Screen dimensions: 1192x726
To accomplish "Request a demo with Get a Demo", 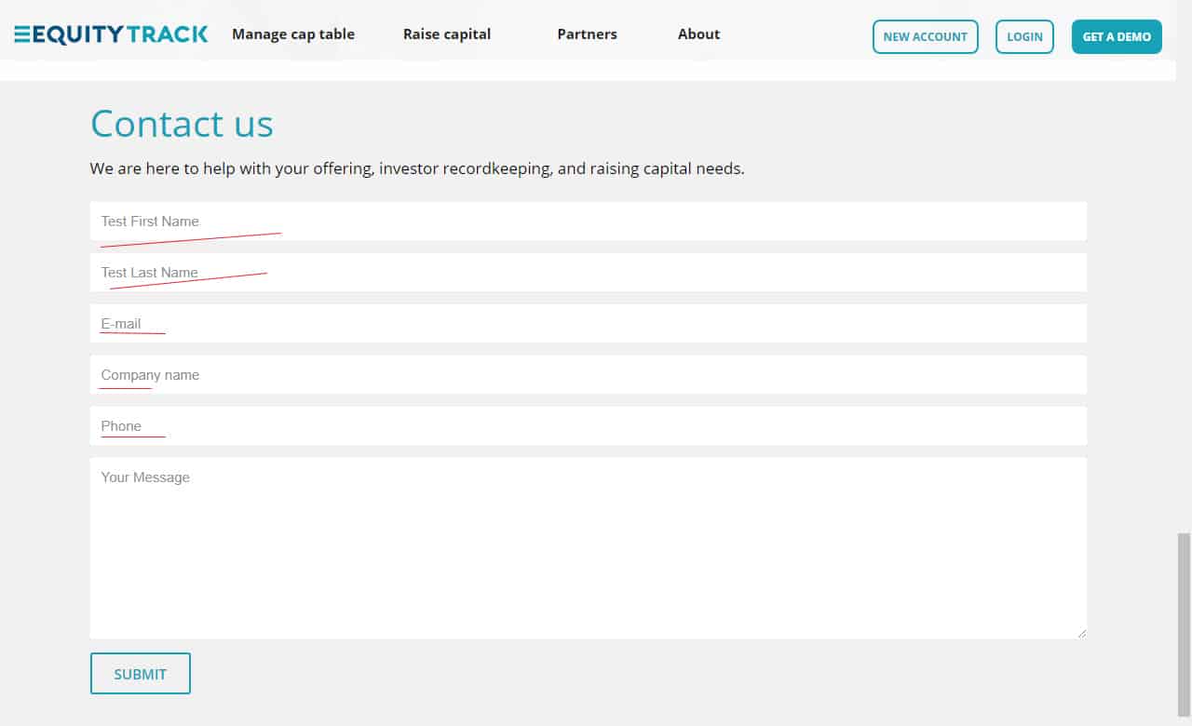I will pyautogui.click(x=1117, y=37).
